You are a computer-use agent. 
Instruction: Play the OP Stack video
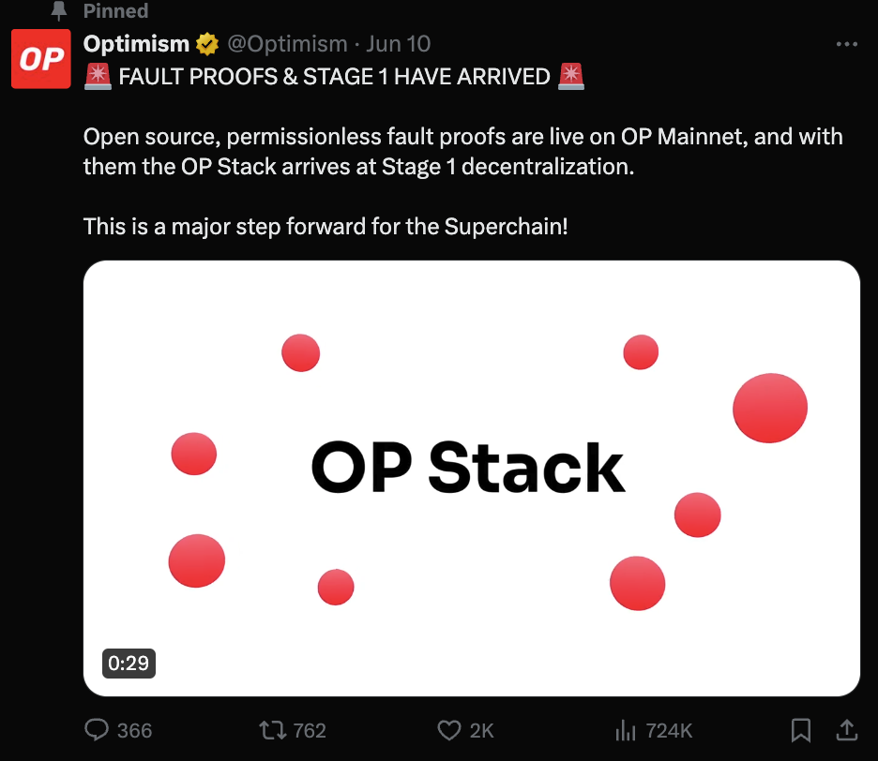pyautogui.click(x=471, y=478)
